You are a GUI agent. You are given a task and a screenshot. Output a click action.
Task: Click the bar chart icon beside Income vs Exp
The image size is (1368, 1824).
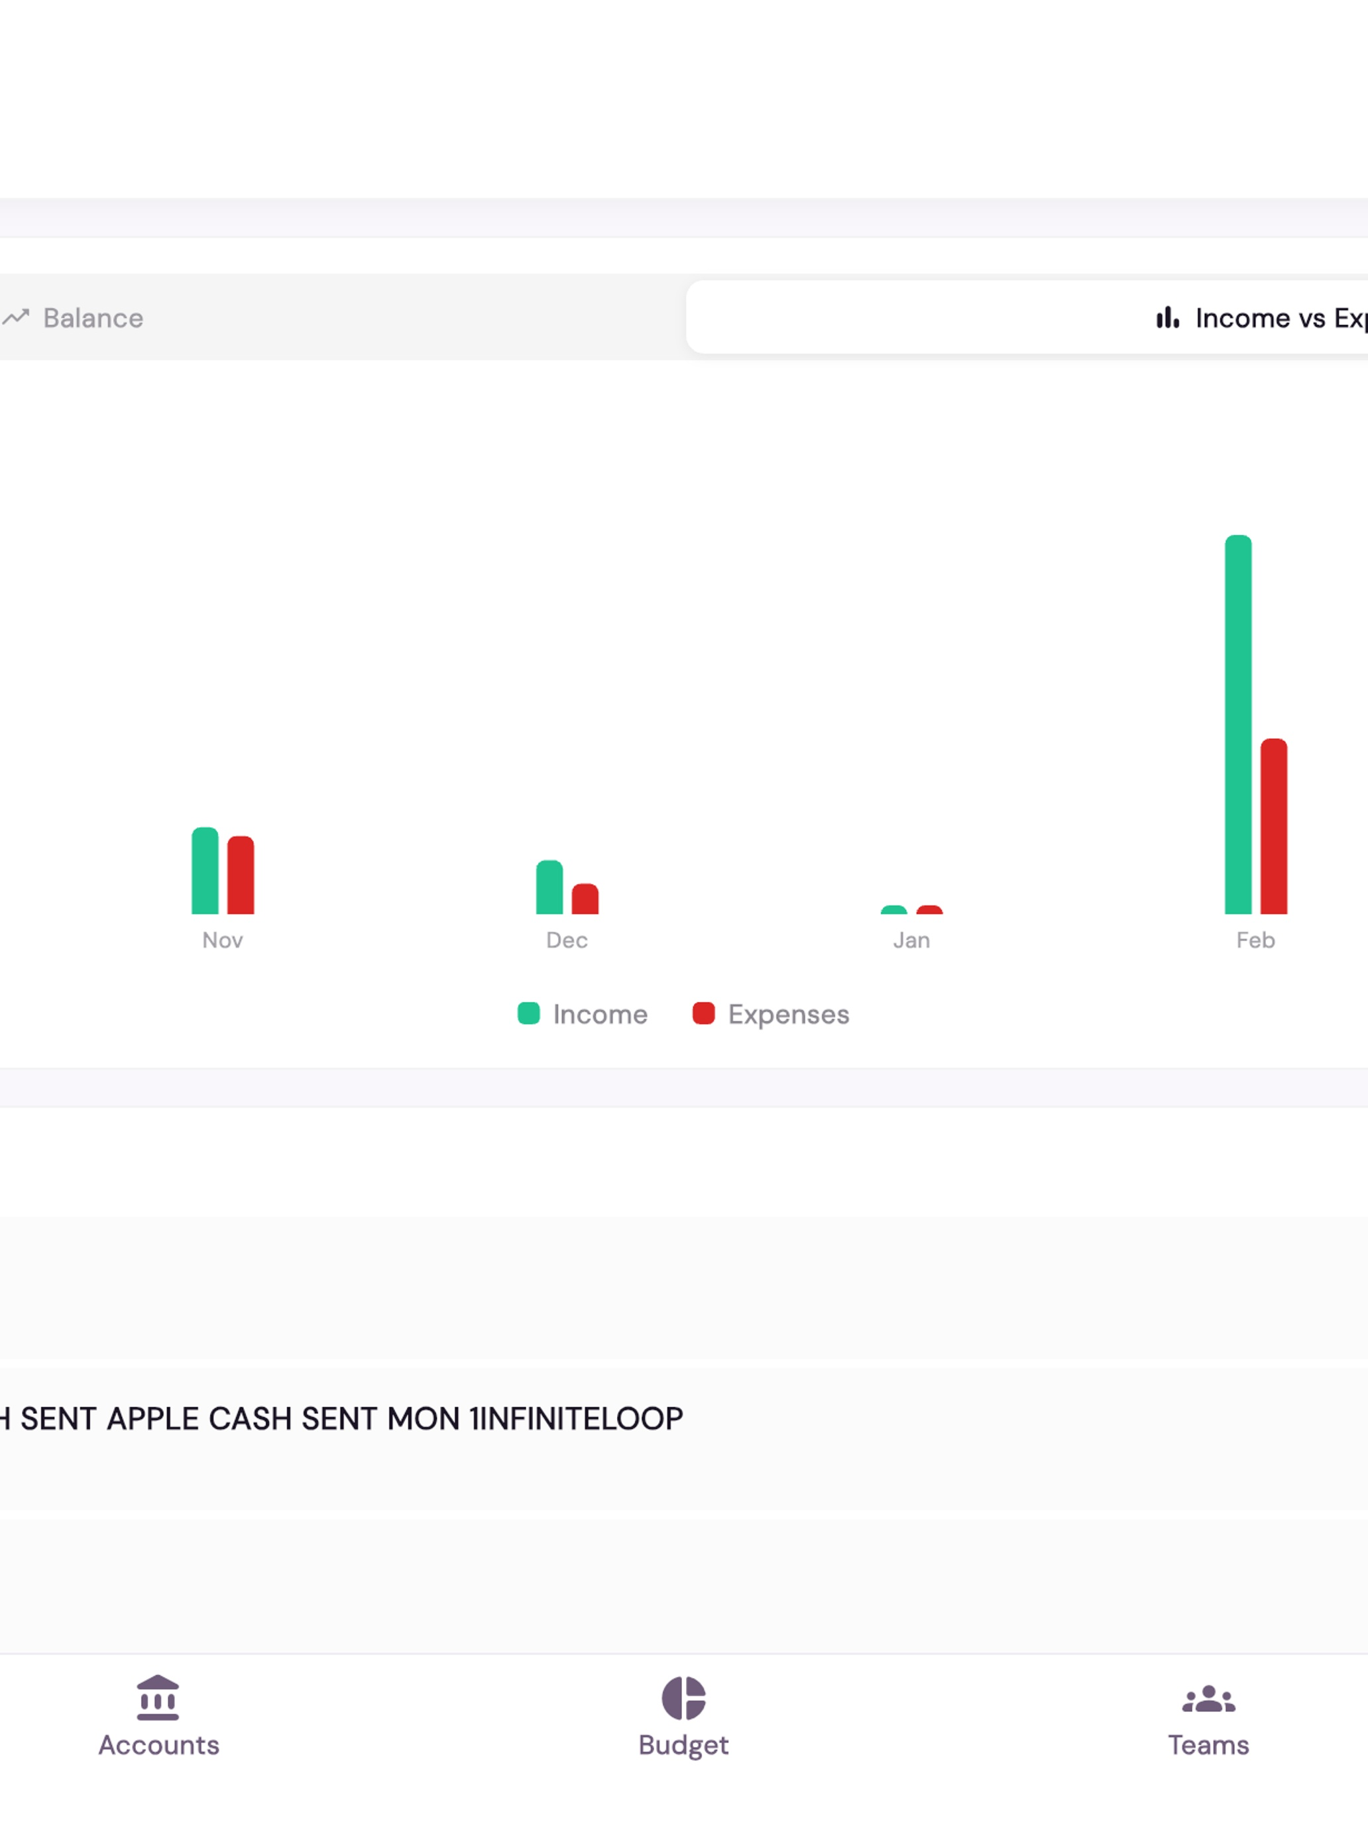coord(1168,317)
